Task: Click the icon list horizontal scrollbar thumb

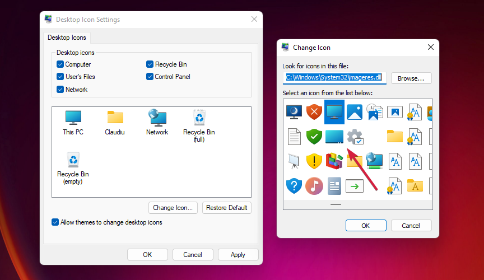Action: [x=336, y=204]
